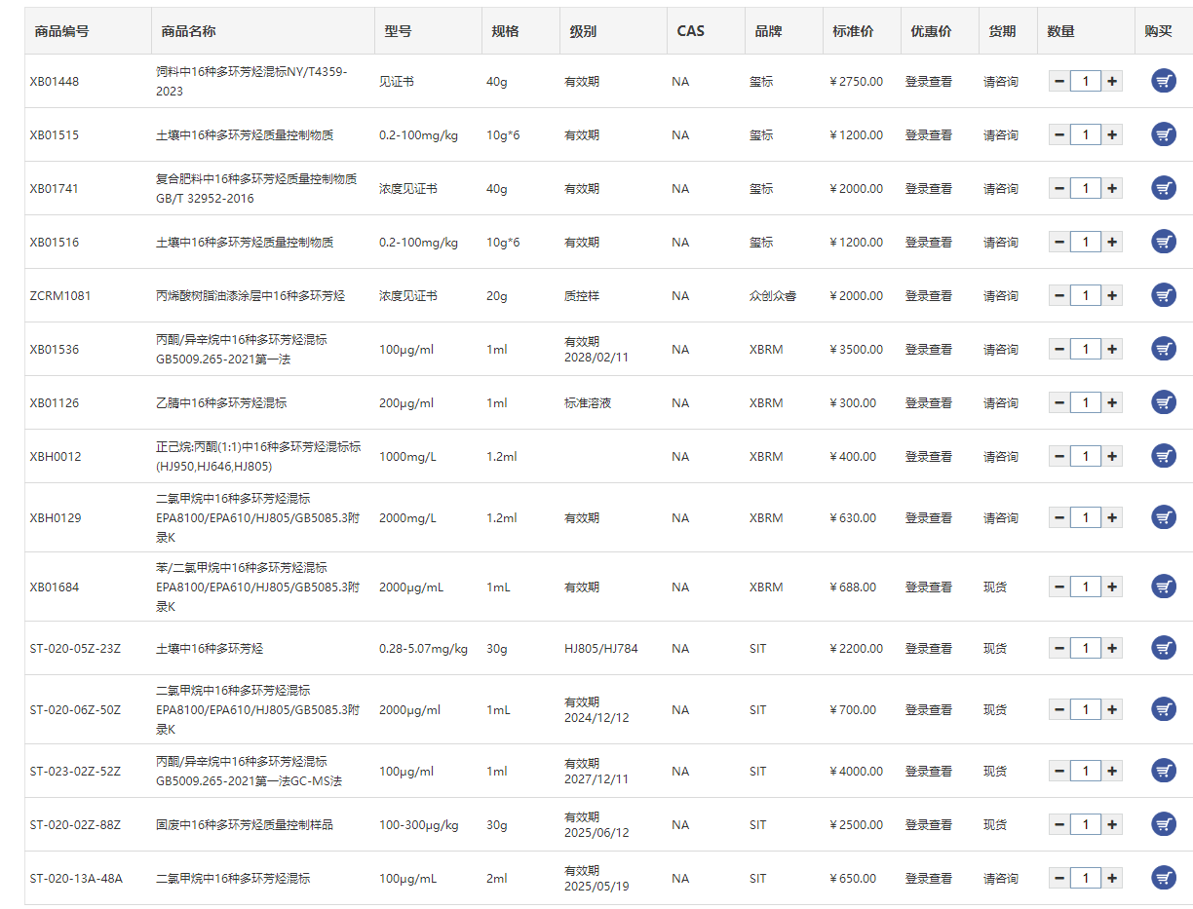This screenshot has width=1193, height=909.
Task: Select product code XBH0129
Action: click(56, 518)
